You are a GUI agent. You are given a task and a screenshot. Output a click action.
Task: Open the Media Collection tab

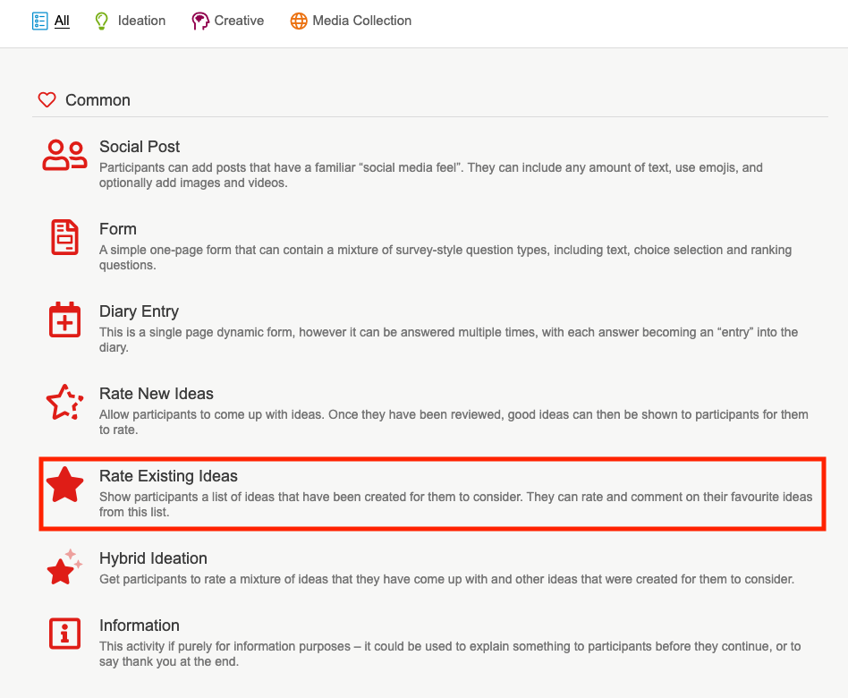pos(361,21)
